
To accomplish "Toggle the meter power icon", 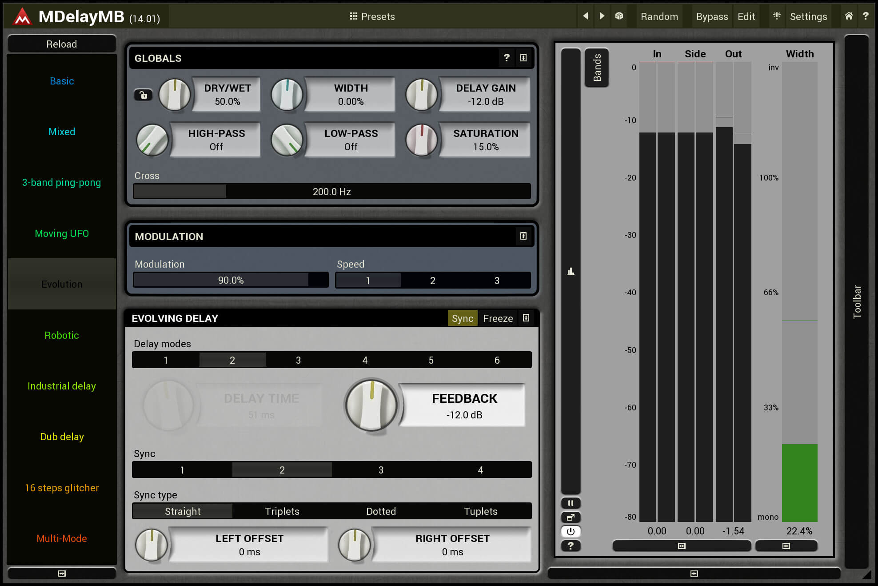I will [571, 531].
